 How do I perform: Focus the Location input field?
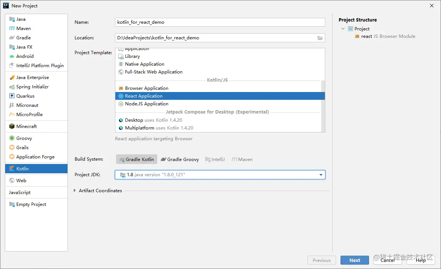[x=220, y=38]
